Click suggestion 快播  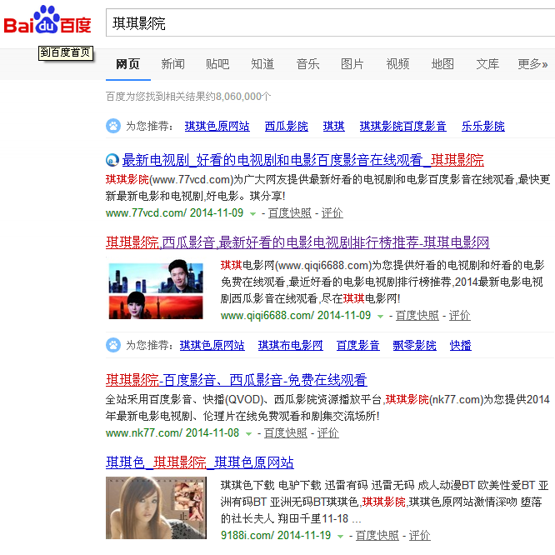coord(461,345)
